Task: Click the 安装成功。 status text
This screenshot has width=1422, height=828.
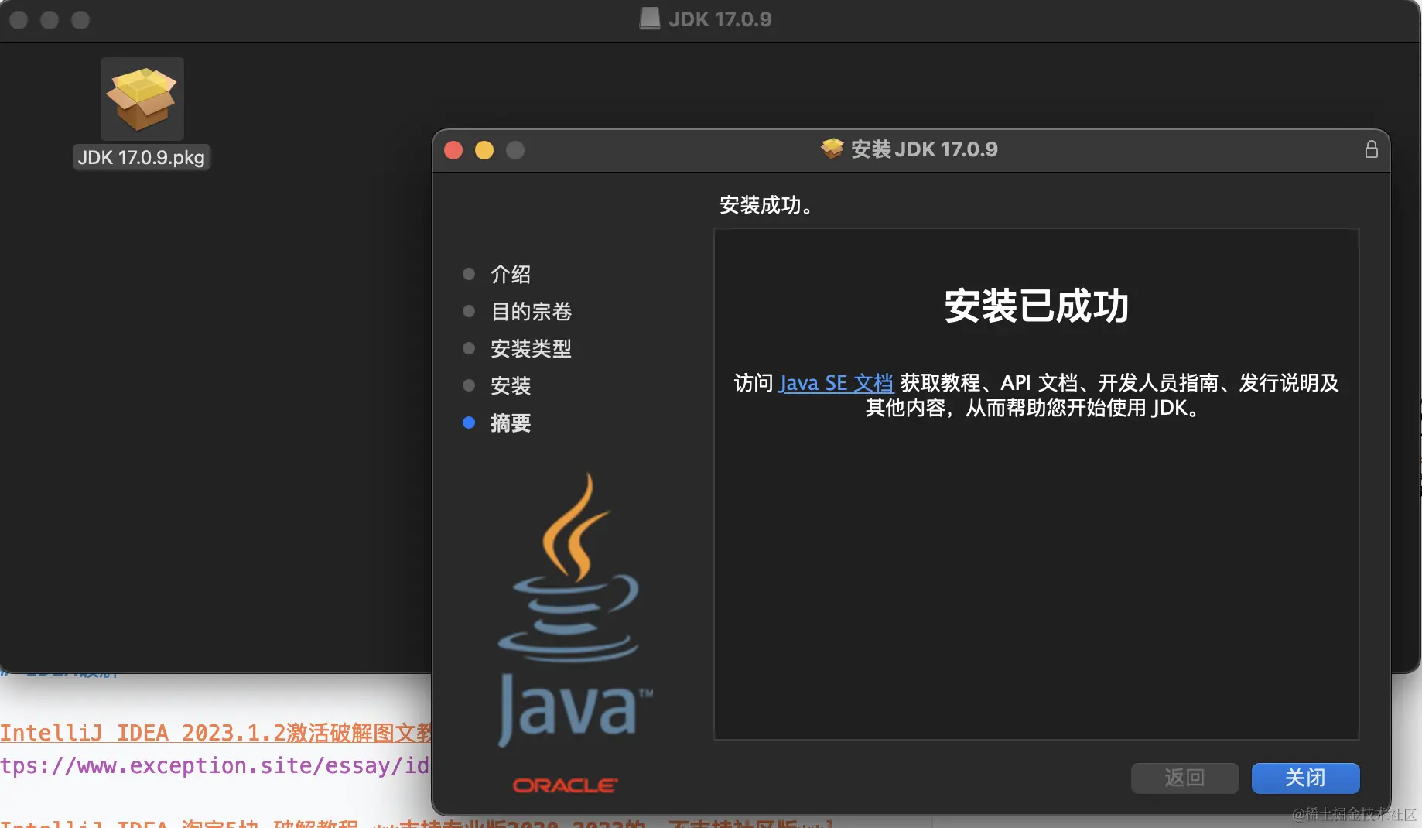Action: click(x=766, y=205)
